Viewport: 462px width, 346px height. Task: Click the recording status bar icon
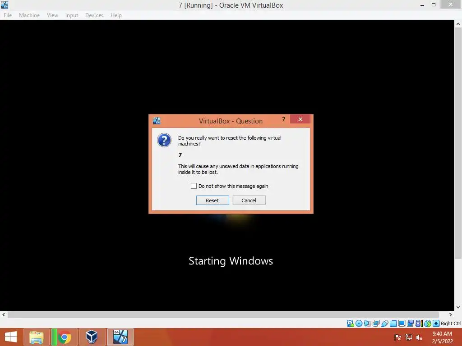point(410,323)
